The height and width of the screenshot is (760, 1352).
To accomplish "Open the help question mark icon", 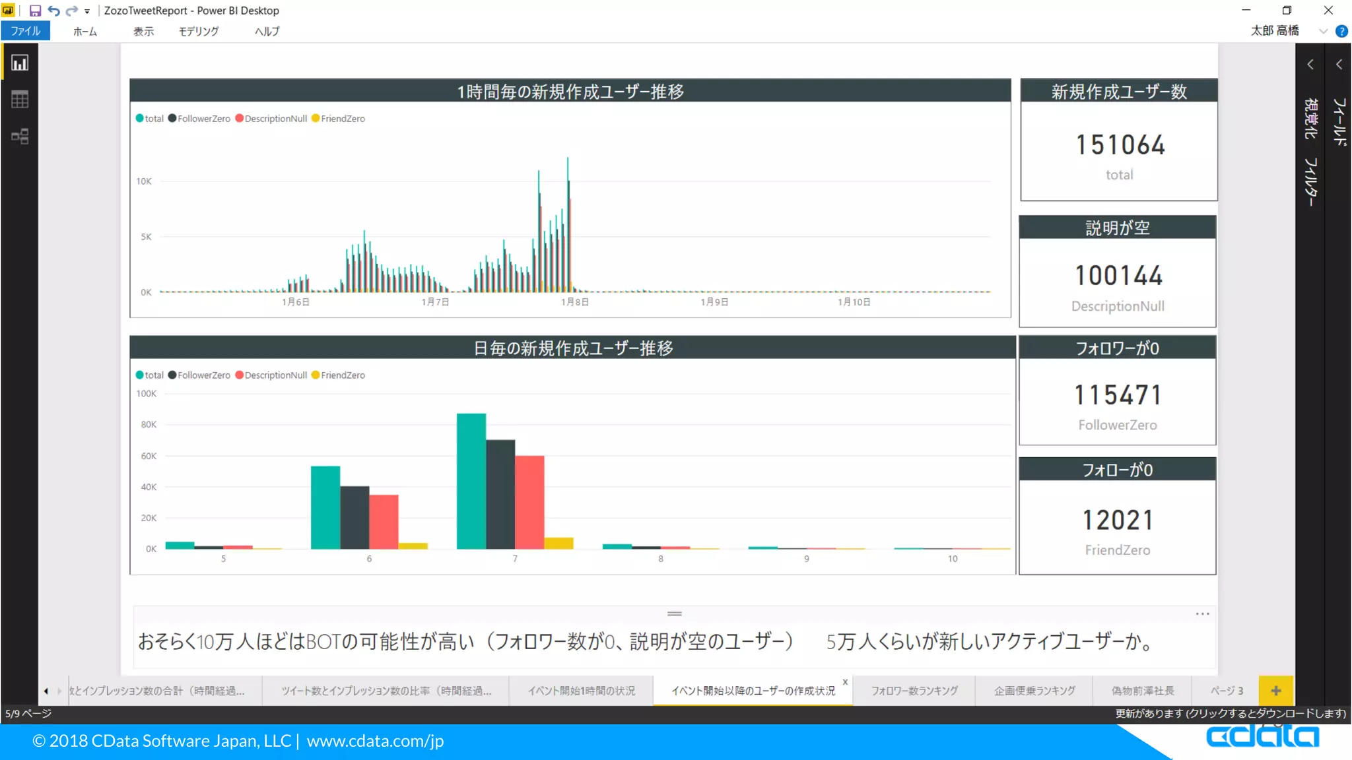I will tap(1341, 31).
